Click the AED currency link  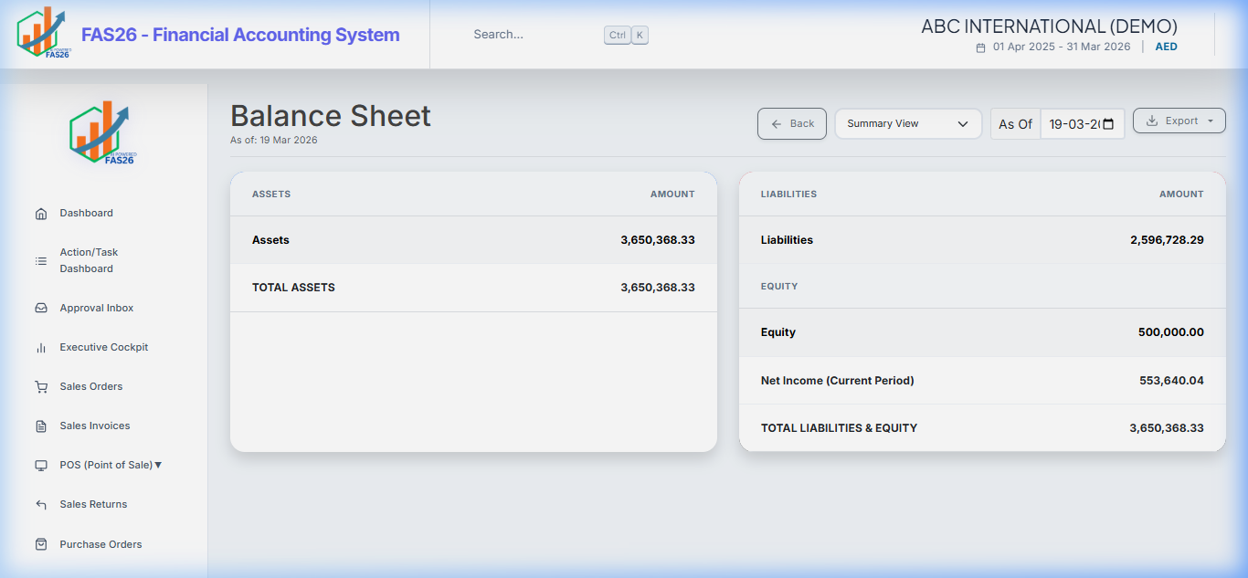tap(1166, 47)
